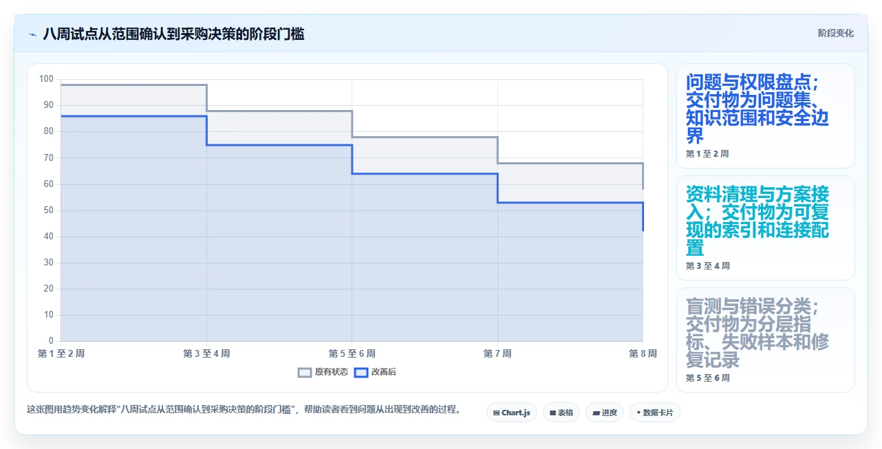Click y-axis value 50
The height and width of the screenshot is (449, 882).
pos(48,210)
